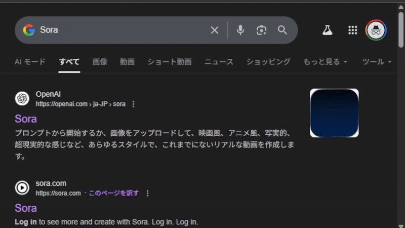This screenshot has height=228, width=405.
Task: Open the OpenAI Sora result title
Action: tap(26, 119)
